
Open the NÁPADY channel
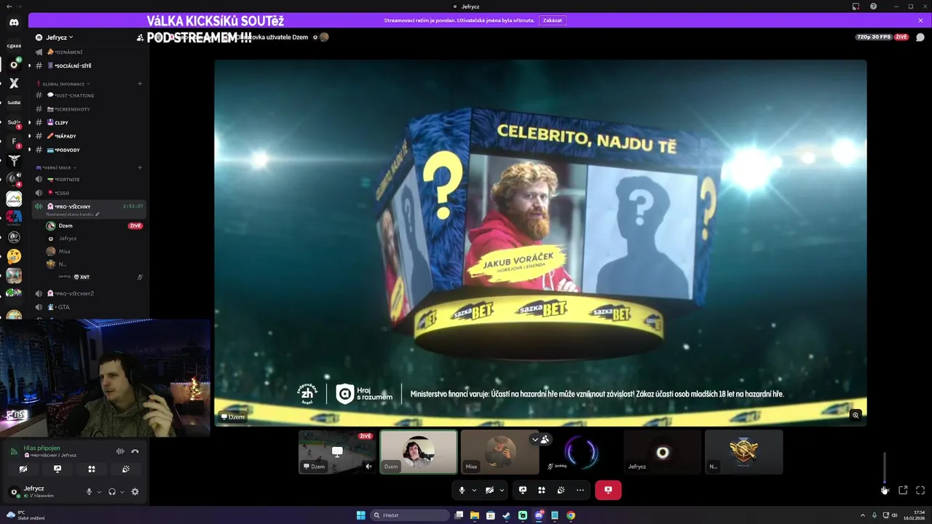pos(87,136)
